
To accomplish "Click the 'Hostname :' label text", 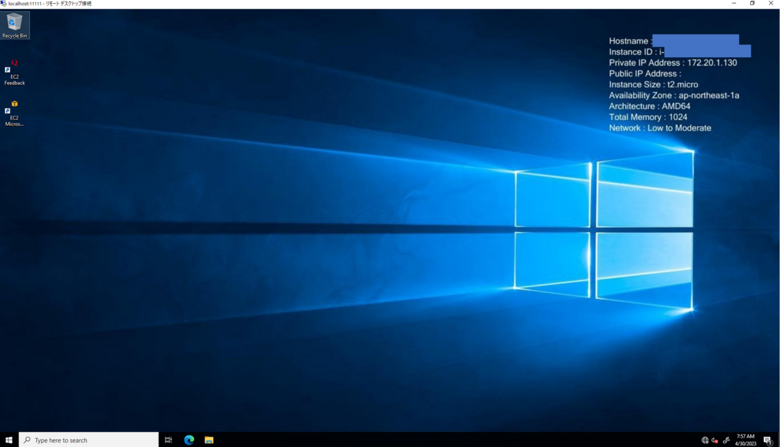I will pyautogui.click(x=630, y=41).
